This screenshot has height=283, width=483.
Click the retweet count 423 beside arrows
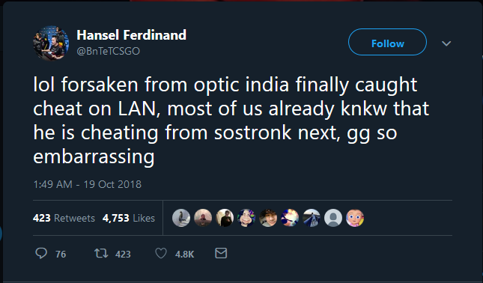[x=123, y=254]
